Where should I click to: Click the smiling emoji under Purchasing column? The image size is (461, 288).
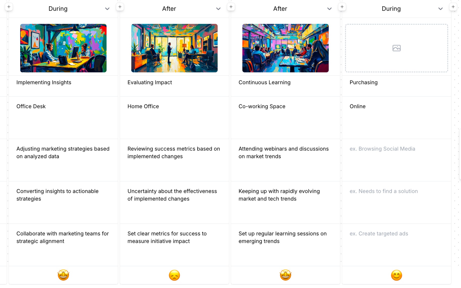[x=397, y=275]
